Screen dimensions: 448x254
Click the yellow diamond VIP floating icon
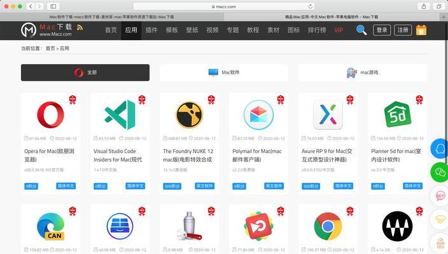tap(440, 220)
